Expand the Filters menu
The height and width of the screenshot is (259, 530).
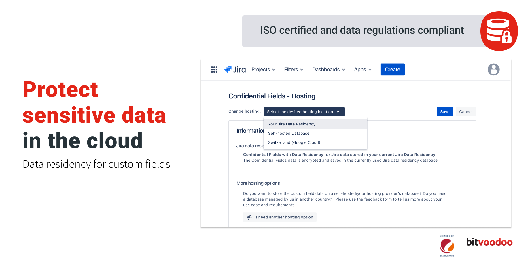tap(294, 70)
